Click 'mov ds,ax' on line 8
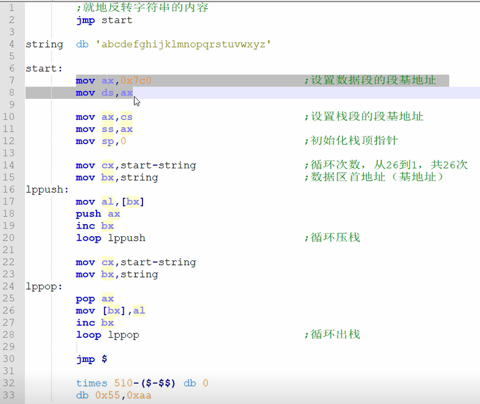Viewport: 480px width, 404px height. click(104, 93)
